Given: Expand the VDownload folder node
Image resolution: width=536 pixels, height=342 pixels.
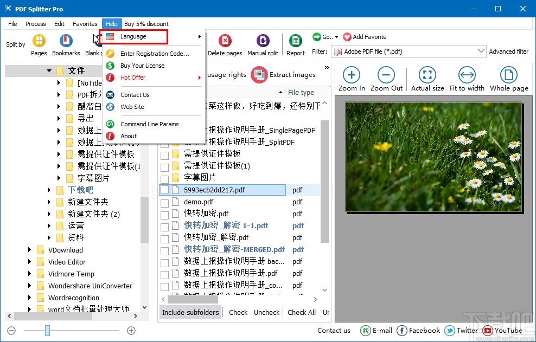Looking at the screenshot, I should 29,250.
